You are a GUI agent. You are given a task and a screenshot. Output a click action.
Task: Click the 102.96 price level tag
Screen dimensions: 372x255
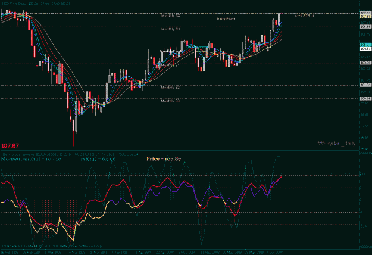(365, 63)
